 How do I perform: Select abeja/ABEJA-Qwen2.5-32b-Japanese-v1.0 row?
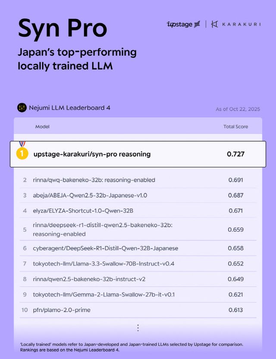click(x=90, y=195)
